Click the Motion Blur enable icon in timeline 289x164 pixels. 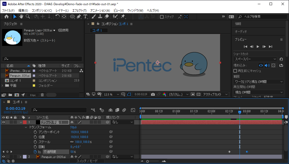(x=124, y=110)
